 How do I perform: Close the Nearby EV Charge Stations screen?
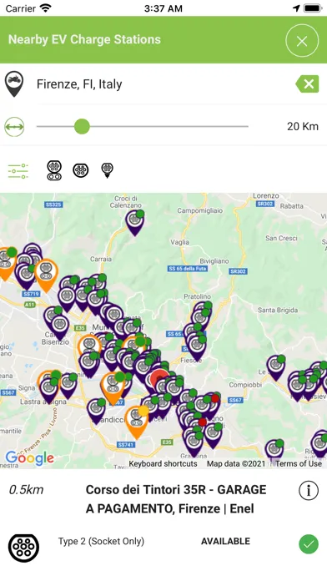click(302, 40)
